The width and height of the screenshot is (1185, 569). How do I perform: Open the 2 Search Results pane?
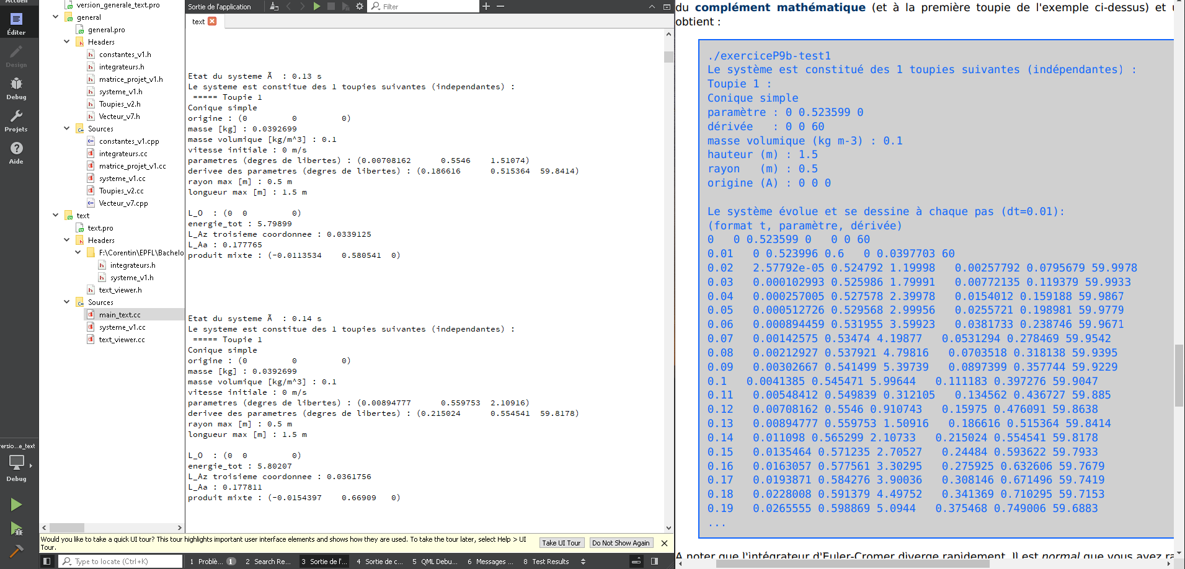[268, 561]
